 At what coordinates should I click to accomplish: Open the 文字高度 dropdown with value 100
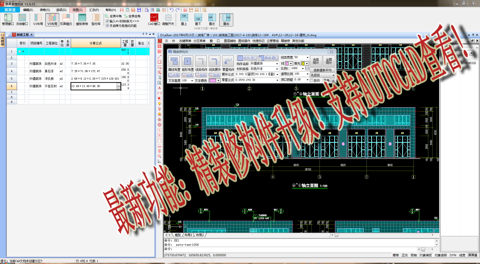pyautogui.click(x=192, y=81)
